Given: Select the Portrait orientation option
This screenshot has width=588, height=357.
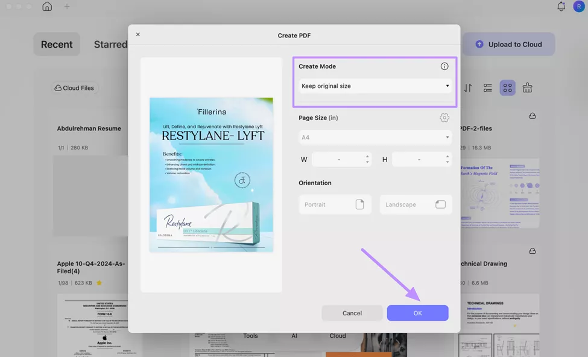Looking at the screenshot, I should point(335,204).
